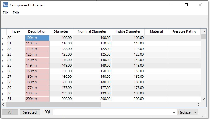The width and height of the screenshot is (210, 120).
Task: Click Diameter value 110.00 in row 21
Action: (61, 43)
